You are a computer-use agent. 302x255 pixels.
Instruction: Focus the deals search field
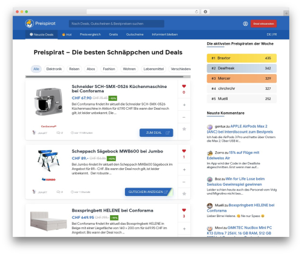(x=117, y=24)
